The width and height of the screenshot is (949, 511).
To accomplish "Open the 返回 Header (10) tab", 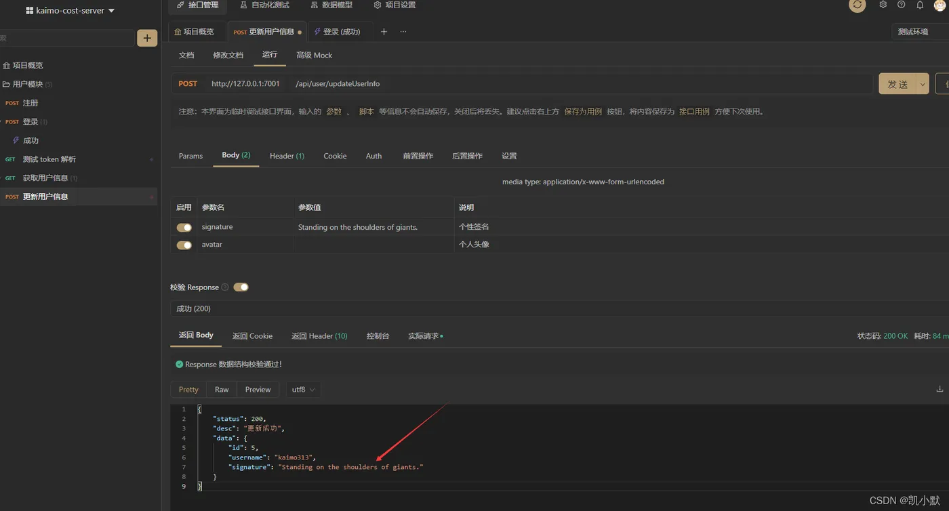I will [x=319, y=336].
